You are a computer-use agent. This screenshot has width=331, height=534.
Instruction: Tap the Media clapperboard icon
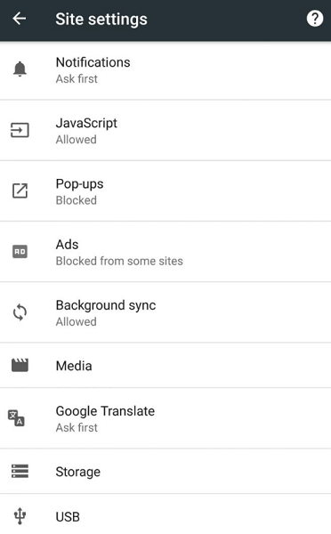point(20,365)
